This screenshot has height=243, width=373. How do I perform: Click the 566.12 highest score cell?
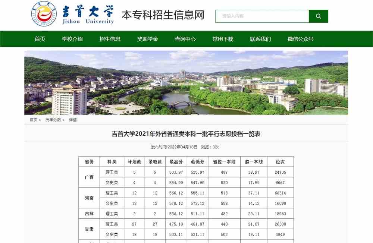176,193
